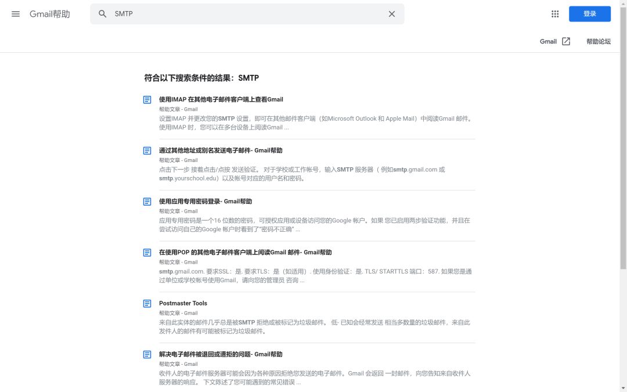This screenshot has width=627, height=392.
Task: Open the Google apps grid
Action: [555, 14]
